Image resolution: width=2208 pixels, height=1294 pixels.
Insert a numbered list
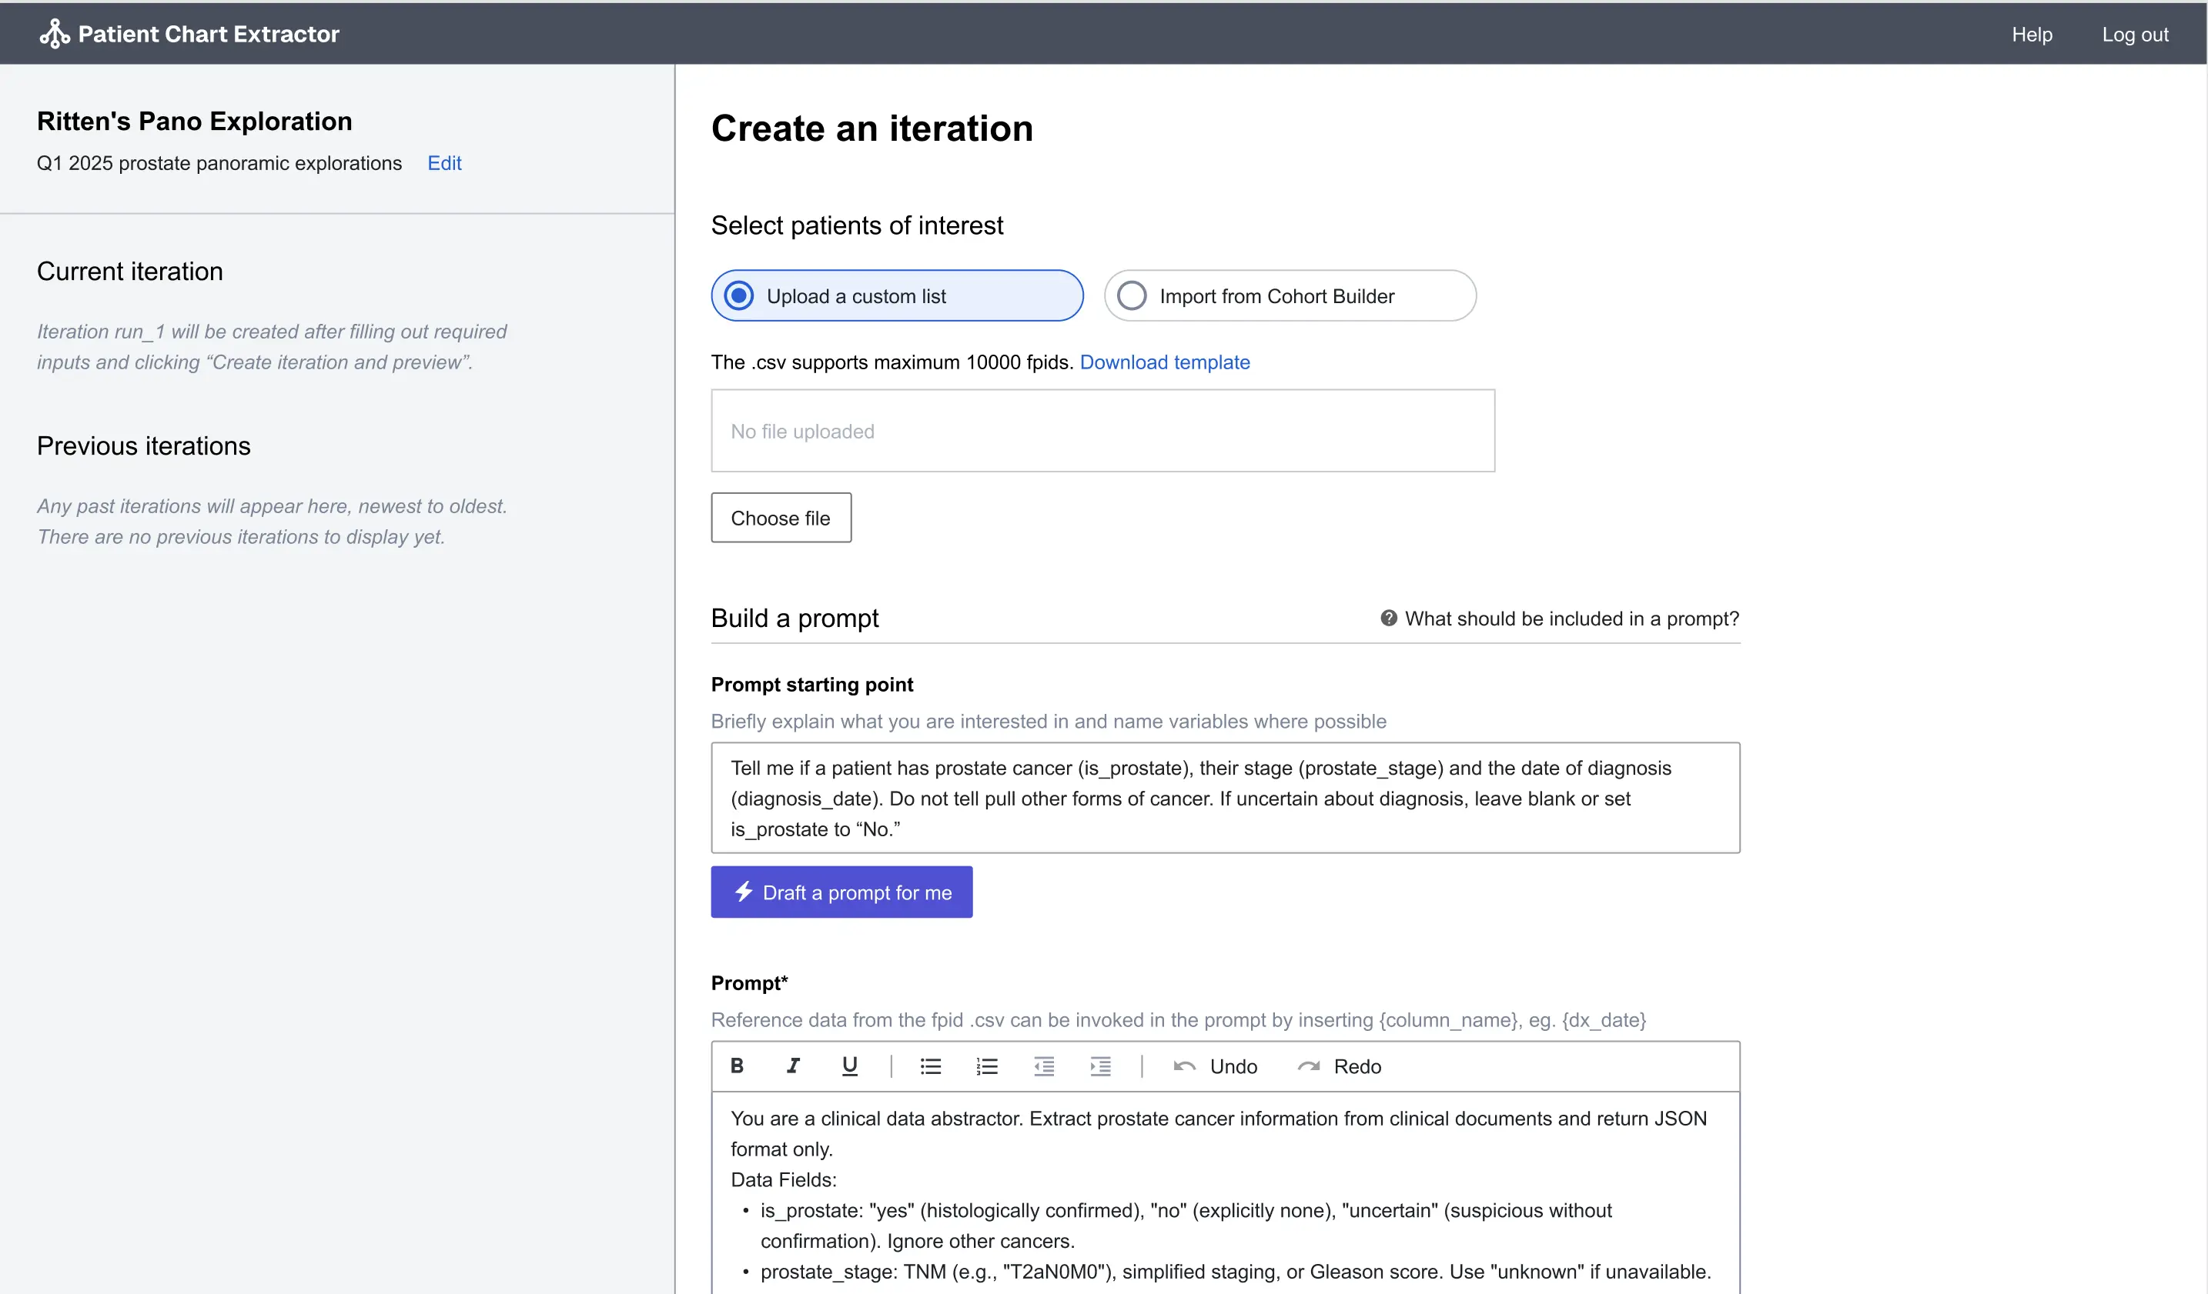[986, 1066]
